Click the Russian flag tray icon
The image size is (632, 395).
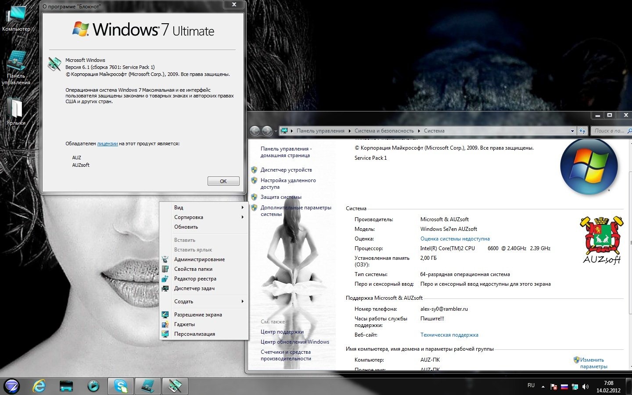[x=564, y=387]
